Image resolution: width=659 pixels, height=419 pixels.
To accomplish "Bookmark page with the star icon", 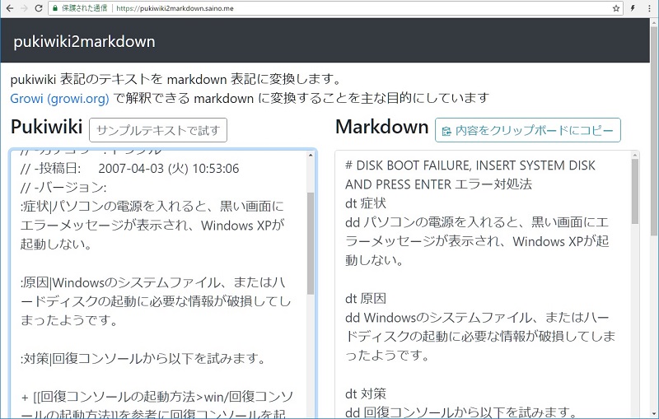I will click(616, 8).
